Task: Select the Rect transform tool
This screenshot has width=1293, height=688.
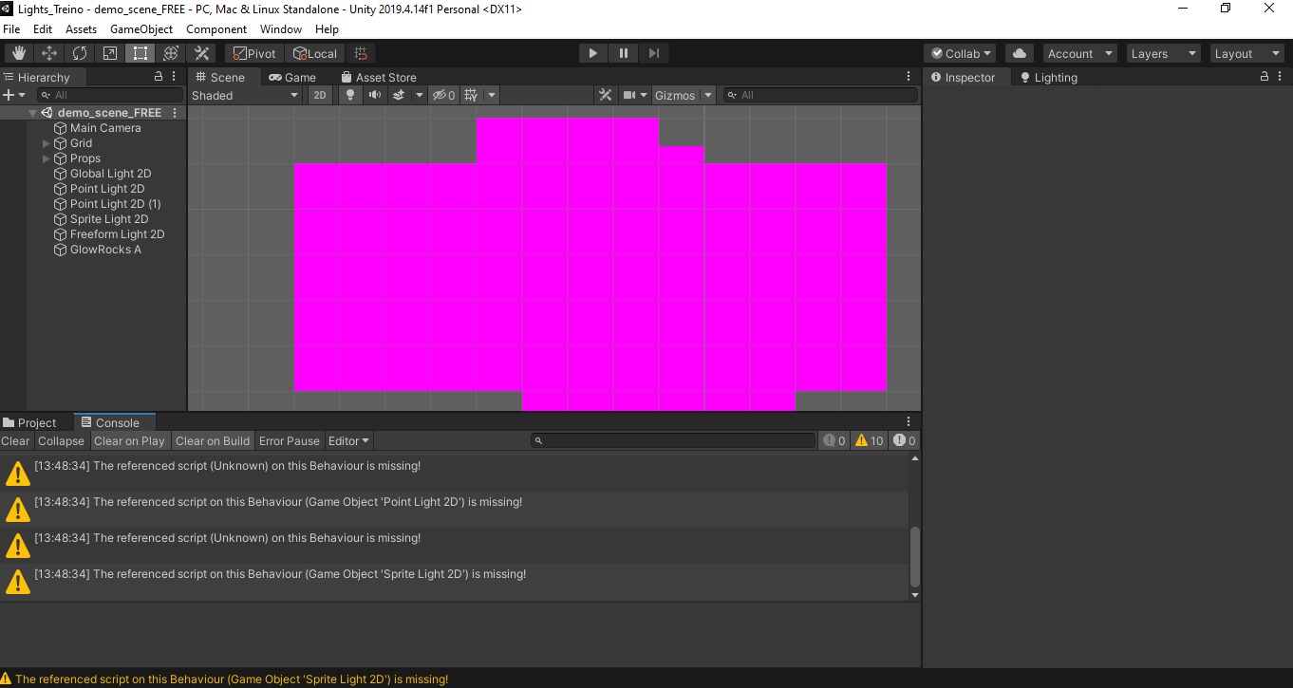Action: coord(141,53)
